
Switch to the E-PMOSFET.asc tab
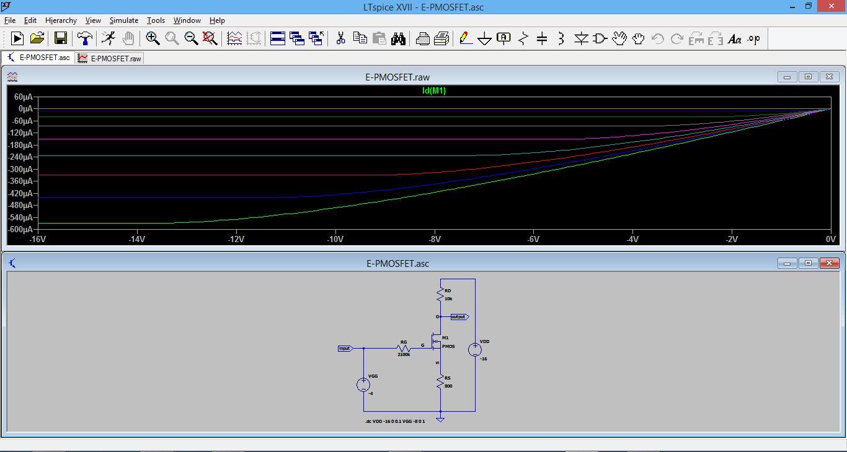pyautogui.click(x=38, y=58)
